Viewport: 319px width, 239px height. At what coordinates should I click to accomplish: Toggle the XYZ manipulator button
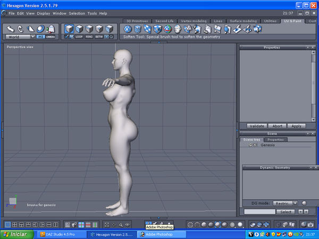(40, 37)
